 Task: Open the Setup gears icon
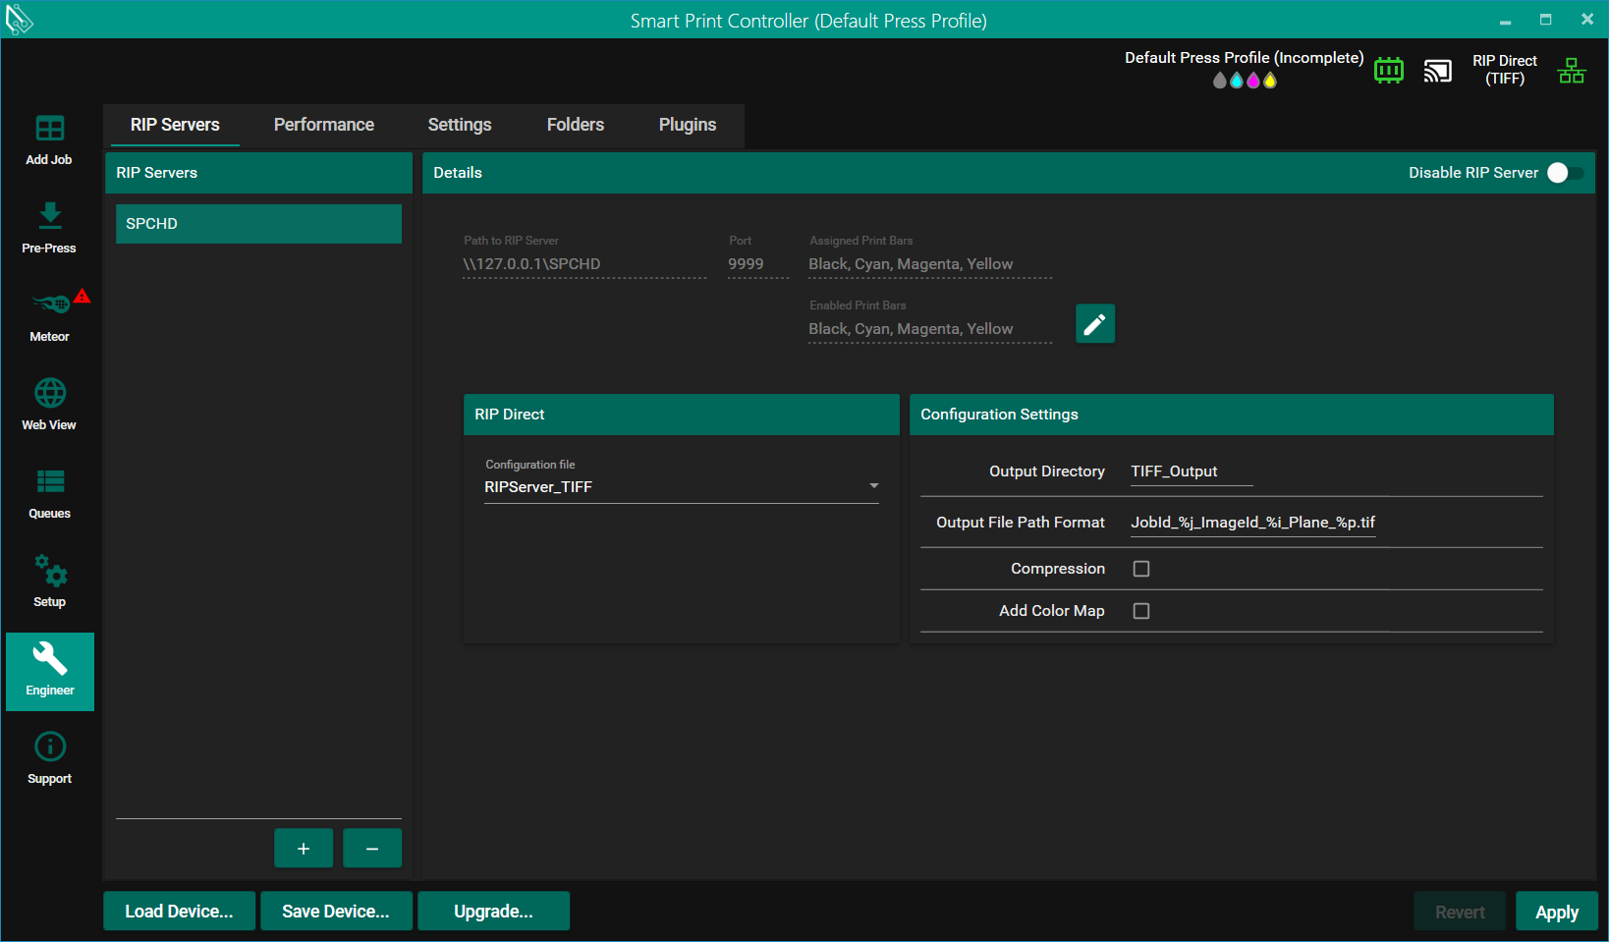[x=49, y=582]
